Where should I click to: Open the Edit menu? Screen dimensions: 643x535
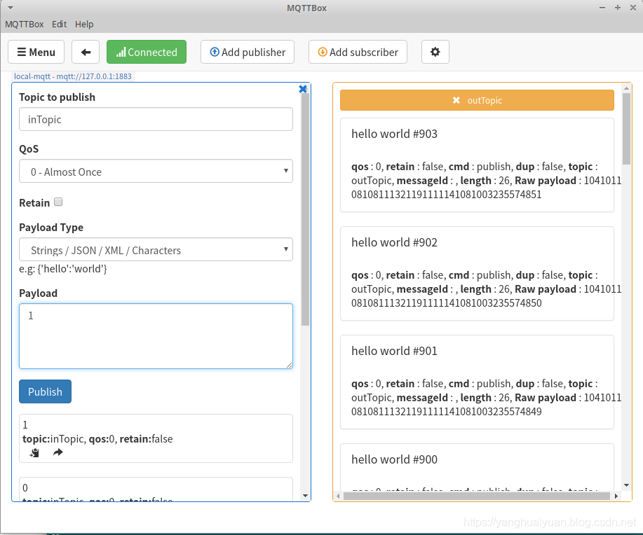[59, 25]
